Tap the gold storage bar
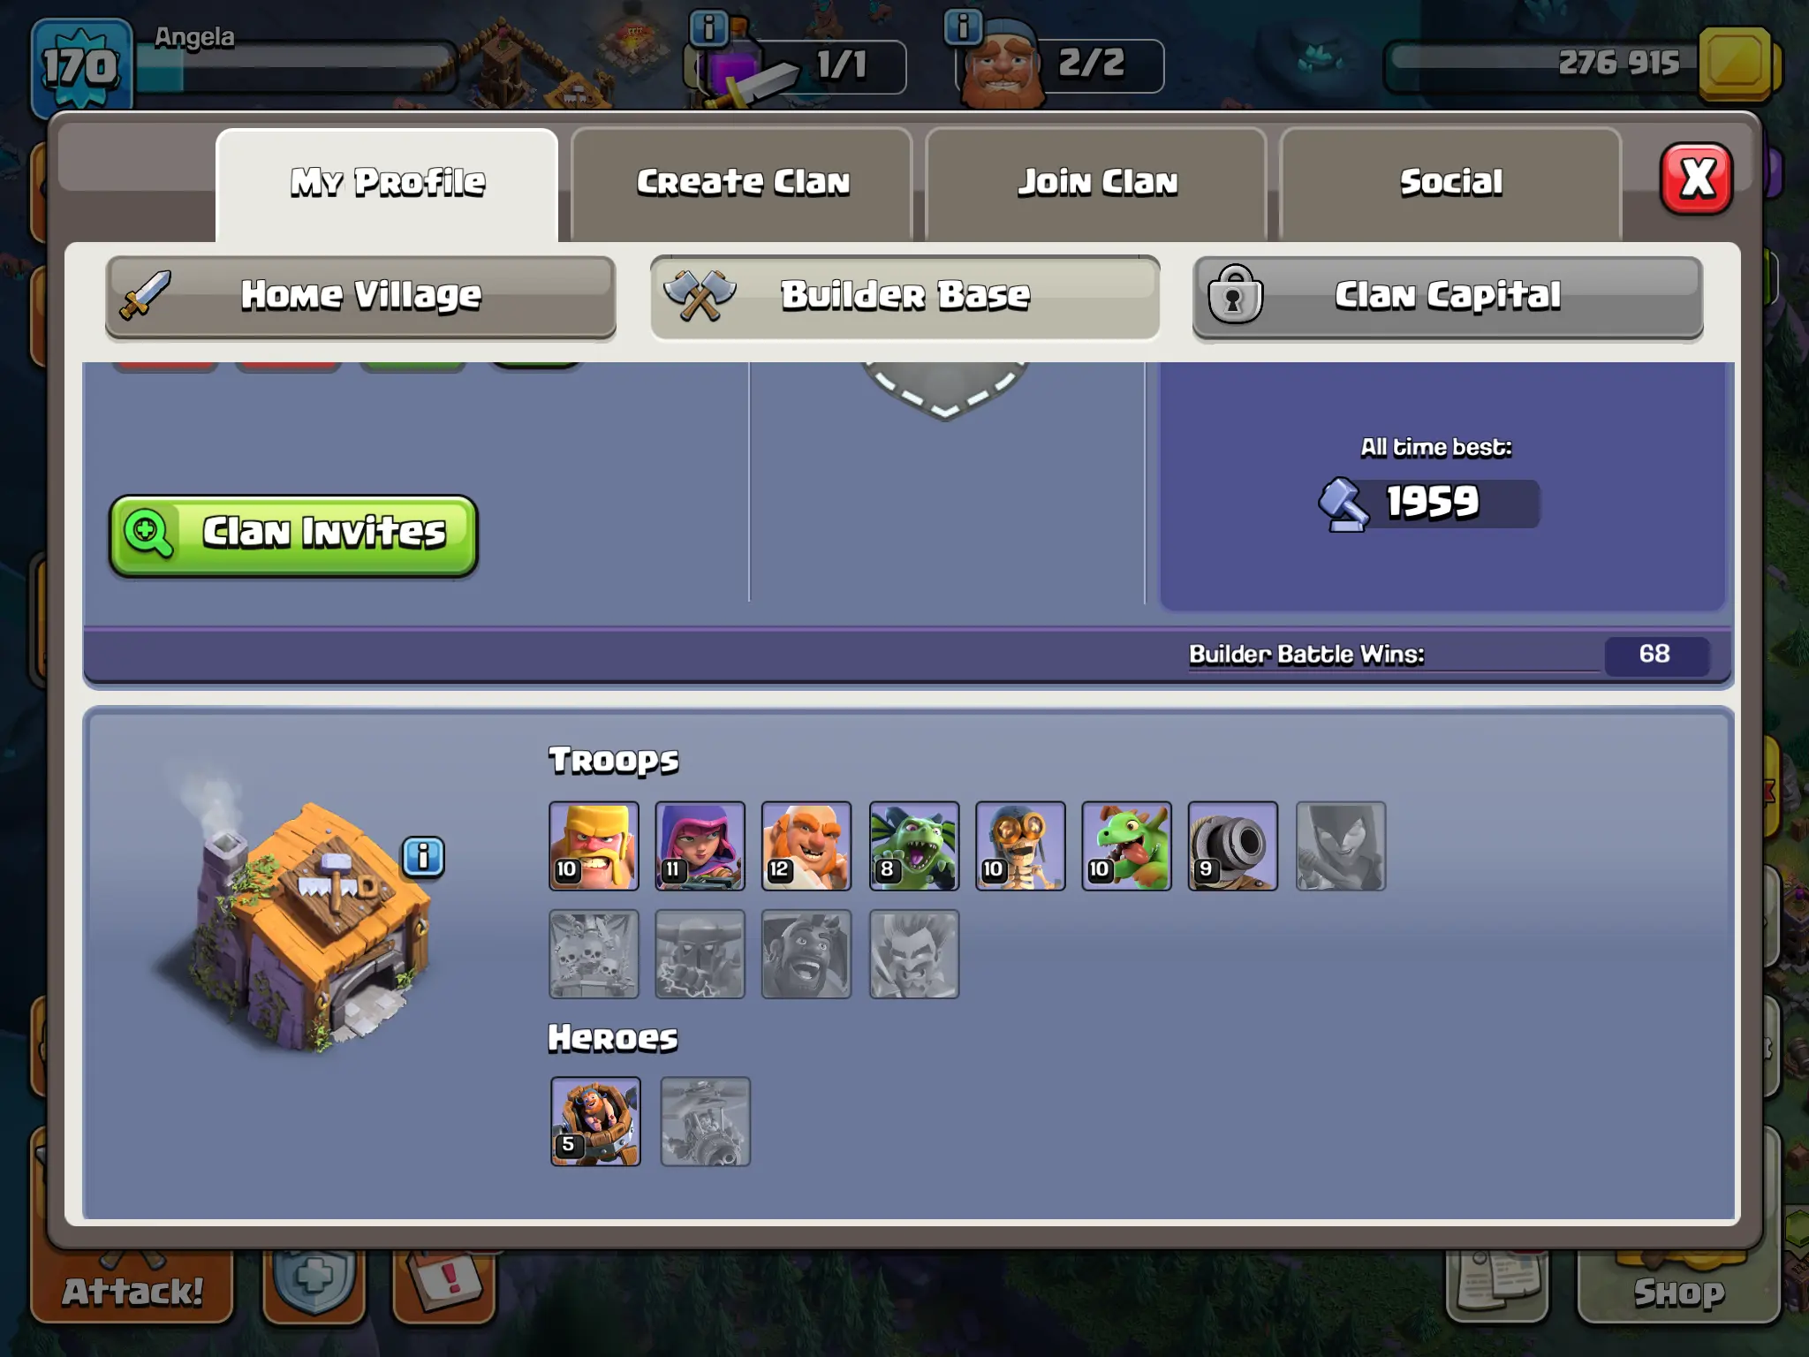 1581,64
